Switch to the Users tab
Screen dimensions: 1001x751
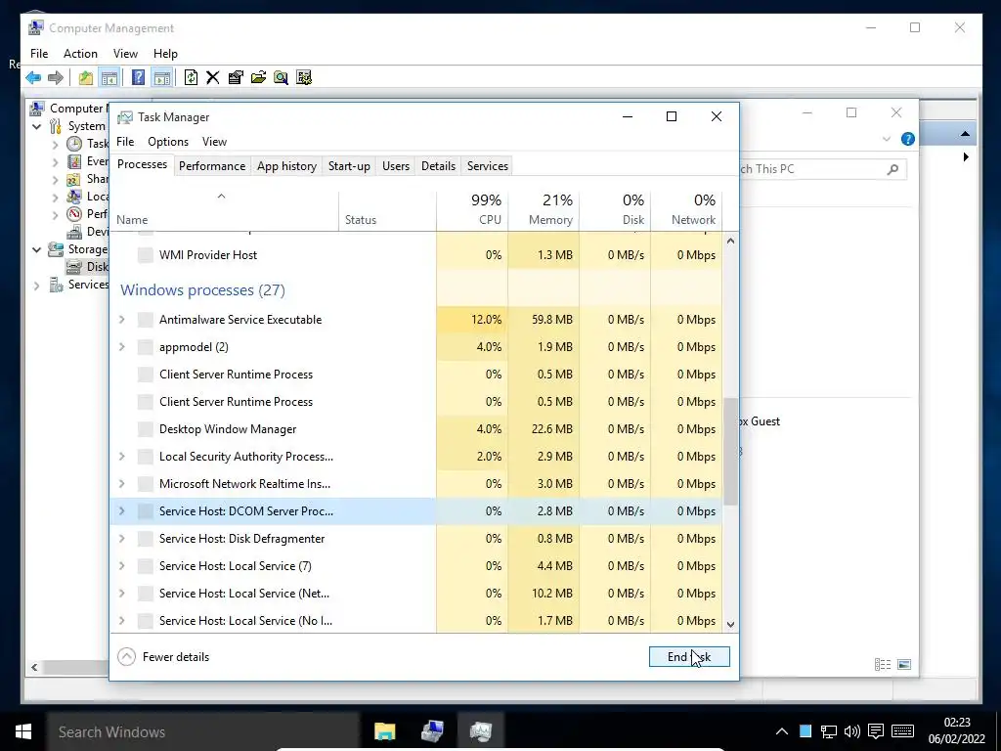pyautogui.click(x=396, y=166)
